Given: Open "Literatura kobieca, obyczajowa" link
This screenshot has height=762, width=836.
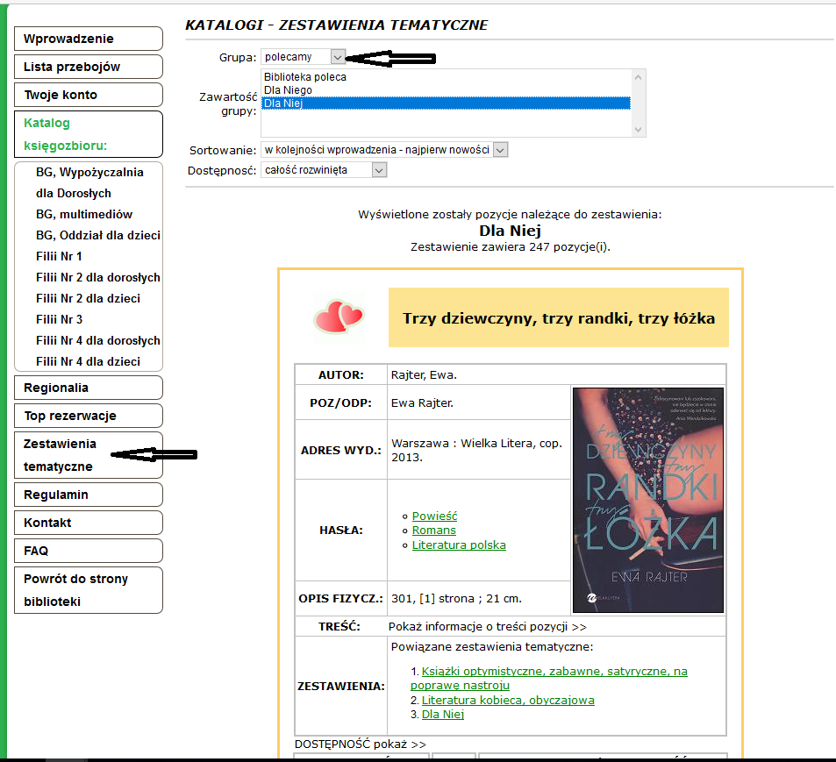Looking at the screenshot, I should coord(508,700).
